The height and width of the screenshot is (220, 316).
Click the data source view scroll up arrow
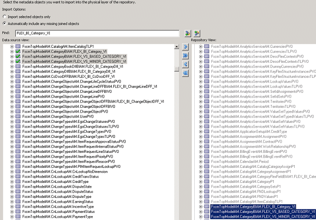pyautogui.click(x=177, y=47)
